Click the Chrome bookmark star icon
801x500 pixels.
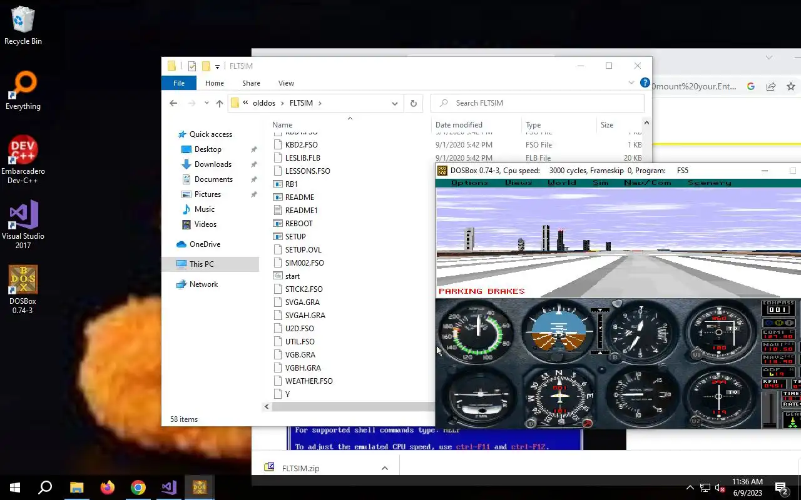791,87
